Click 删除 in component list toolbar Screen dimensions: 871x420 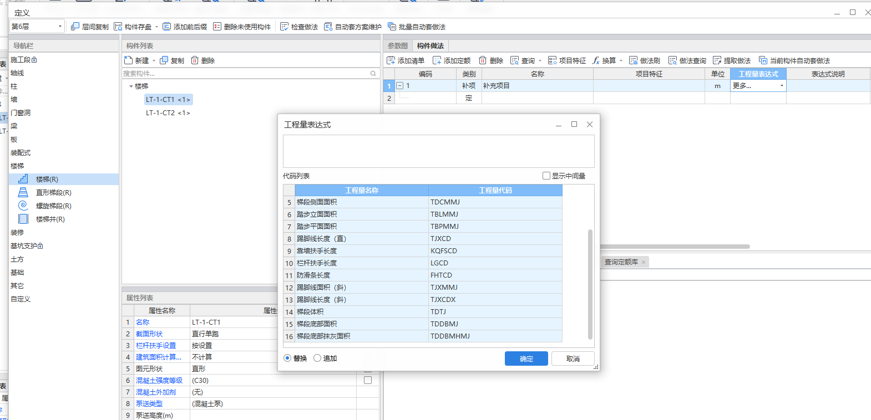point(203,60)
